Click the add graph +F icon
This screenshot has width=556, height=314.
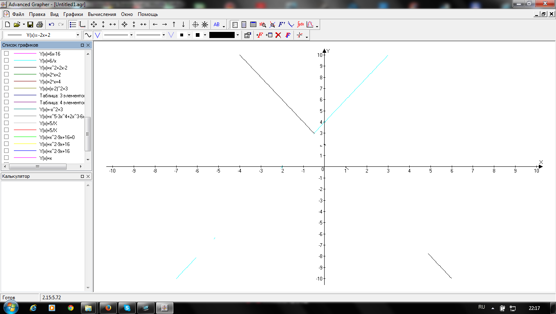pos(259,35)
